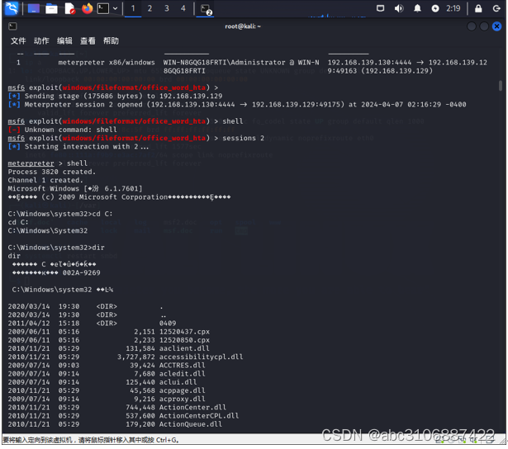Click the volume serial 002A-9269 text

81,273
